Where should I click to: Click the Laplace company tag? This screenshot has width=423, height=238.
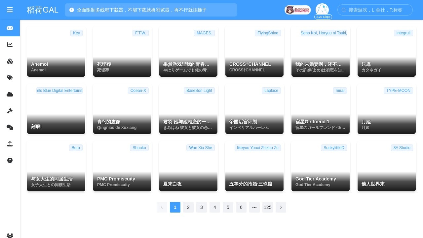click(x=271, y=91)
